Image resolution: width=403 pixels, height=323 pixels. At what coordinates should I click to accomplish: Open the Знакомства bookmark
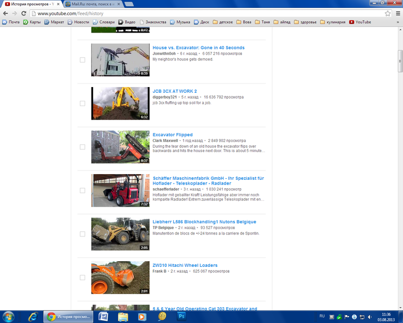[x=153, y=22]
